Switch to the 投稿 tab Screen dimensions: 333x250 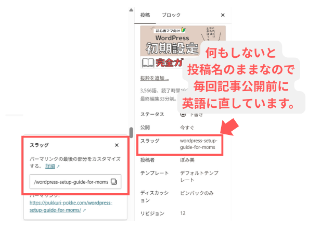point(145,16)
